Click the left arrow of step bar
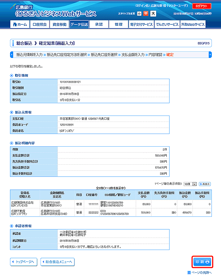 (x=12, y=55)
